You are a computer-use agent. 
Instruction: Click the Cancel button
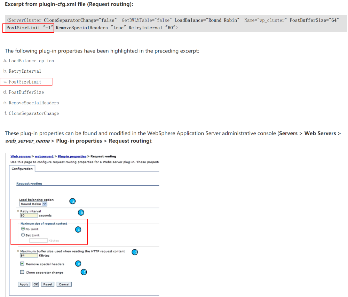click(x=64, y=284)
